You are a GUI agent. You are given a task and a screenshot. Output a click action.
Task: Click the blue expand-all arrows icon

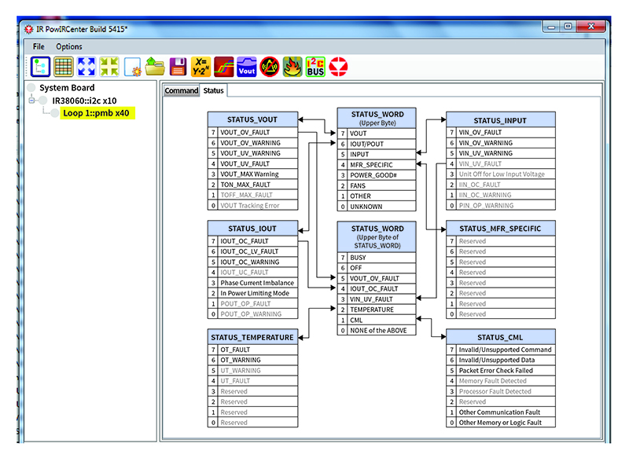tap(86, 67)
